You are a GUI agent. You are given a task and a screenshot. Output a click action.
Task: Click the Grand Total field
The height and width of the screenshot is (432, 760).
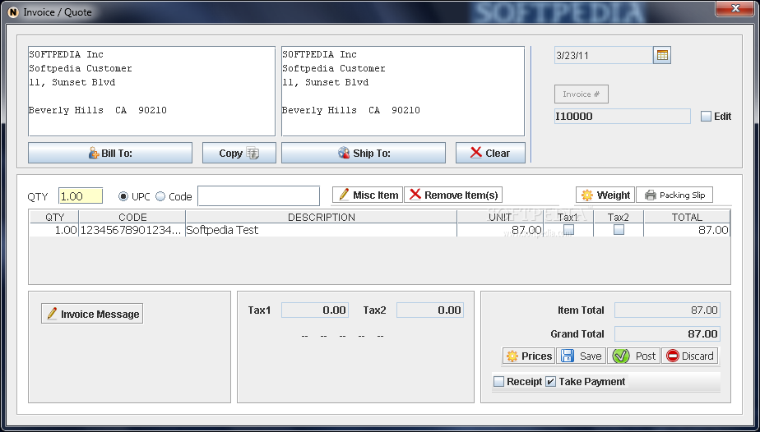667,333
